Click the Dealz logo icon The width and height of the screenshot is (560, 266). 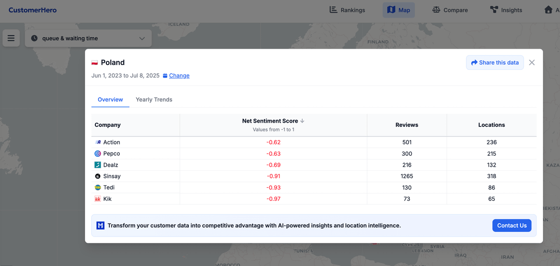pos(97,165)
